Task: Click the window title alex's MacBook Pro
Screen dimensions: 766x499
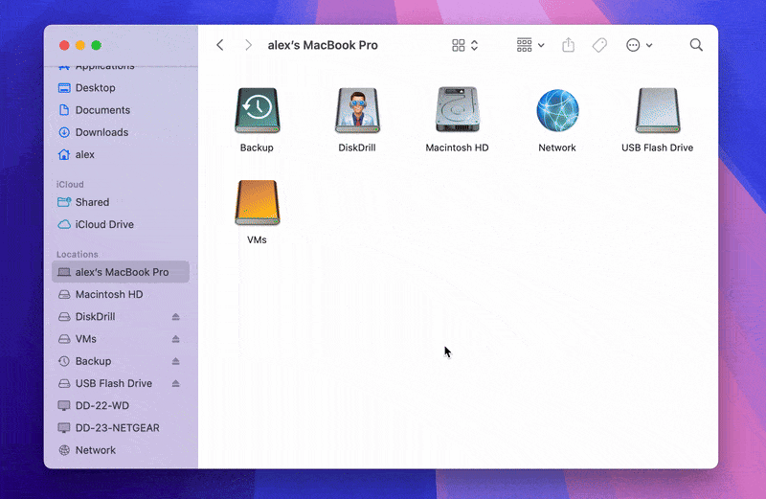Action: [323, 45]
